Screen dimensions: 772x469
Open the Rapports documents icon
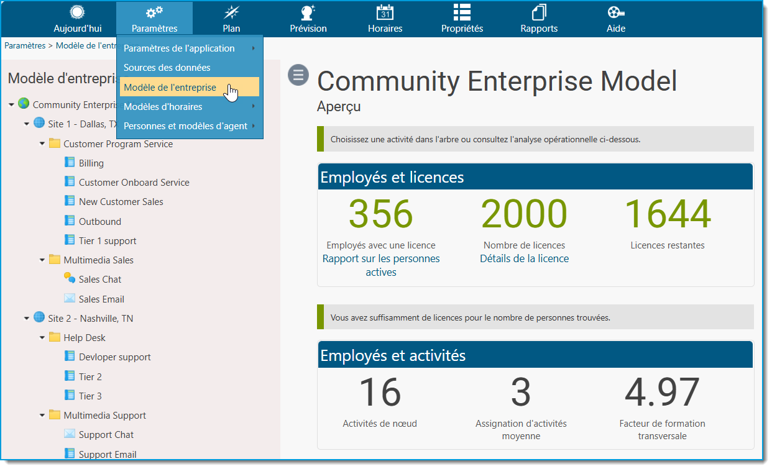click(539, 12)
